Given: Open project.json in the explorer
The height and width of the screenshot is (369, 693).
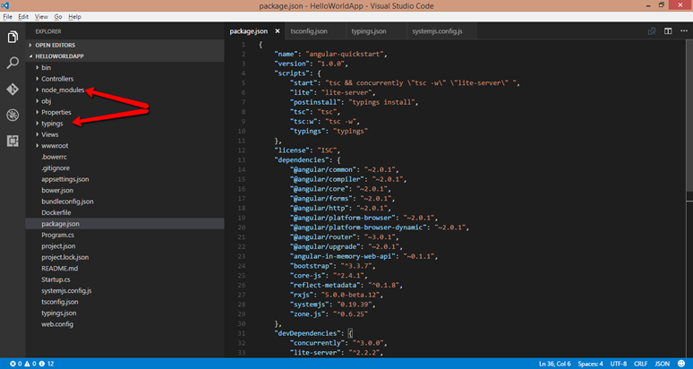Looking at the screenshot, I should [58, 245].
